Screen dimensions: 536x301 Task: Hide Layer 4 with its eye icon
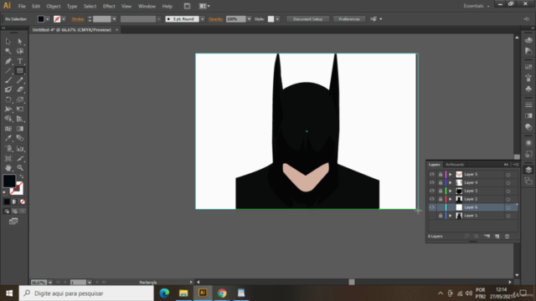coord(432,182)
